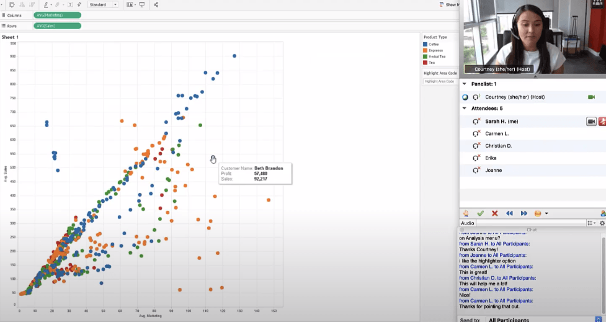The width and height of the screenshot is (606, 322).
Task: Click the show/hide cards icon
Action: point(130,4)
